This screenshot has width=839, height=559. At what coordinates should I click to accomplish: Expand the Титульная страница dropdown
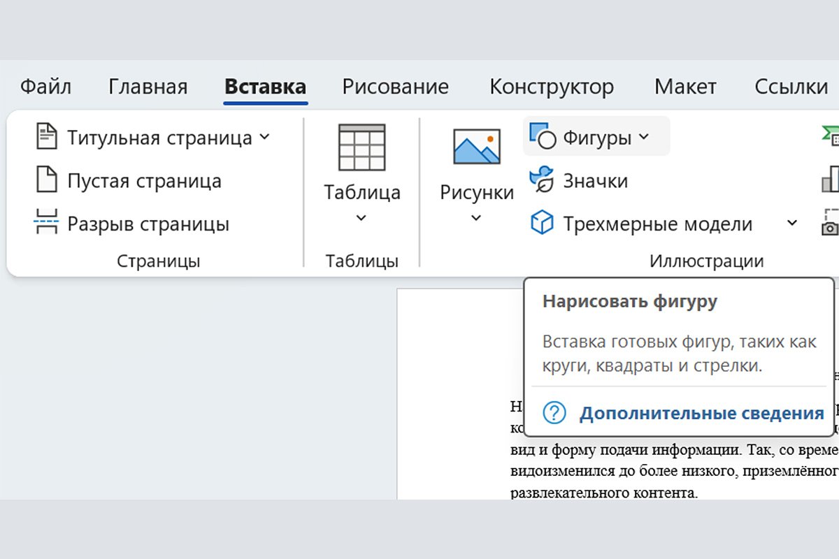(264, 138)
